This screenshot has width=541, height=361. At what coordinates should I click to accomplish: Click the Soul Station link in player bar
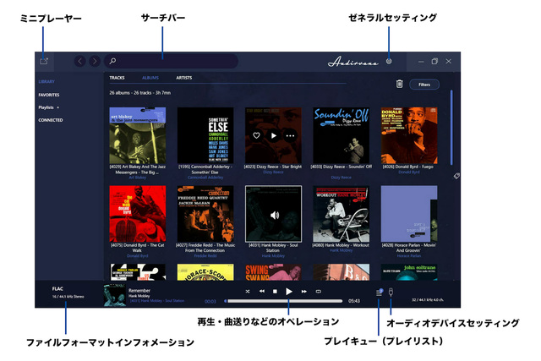tap(157, 301)
